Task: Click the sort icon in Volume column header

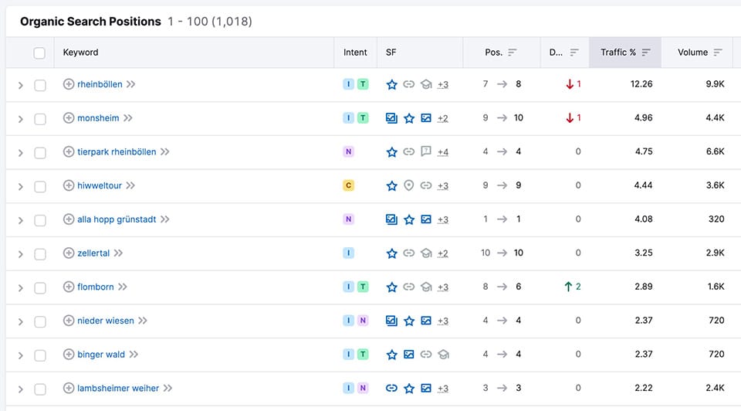Action: [x=718, y=53]
